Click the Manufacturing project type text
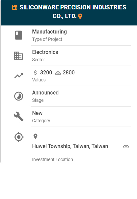 click(49, 32)
